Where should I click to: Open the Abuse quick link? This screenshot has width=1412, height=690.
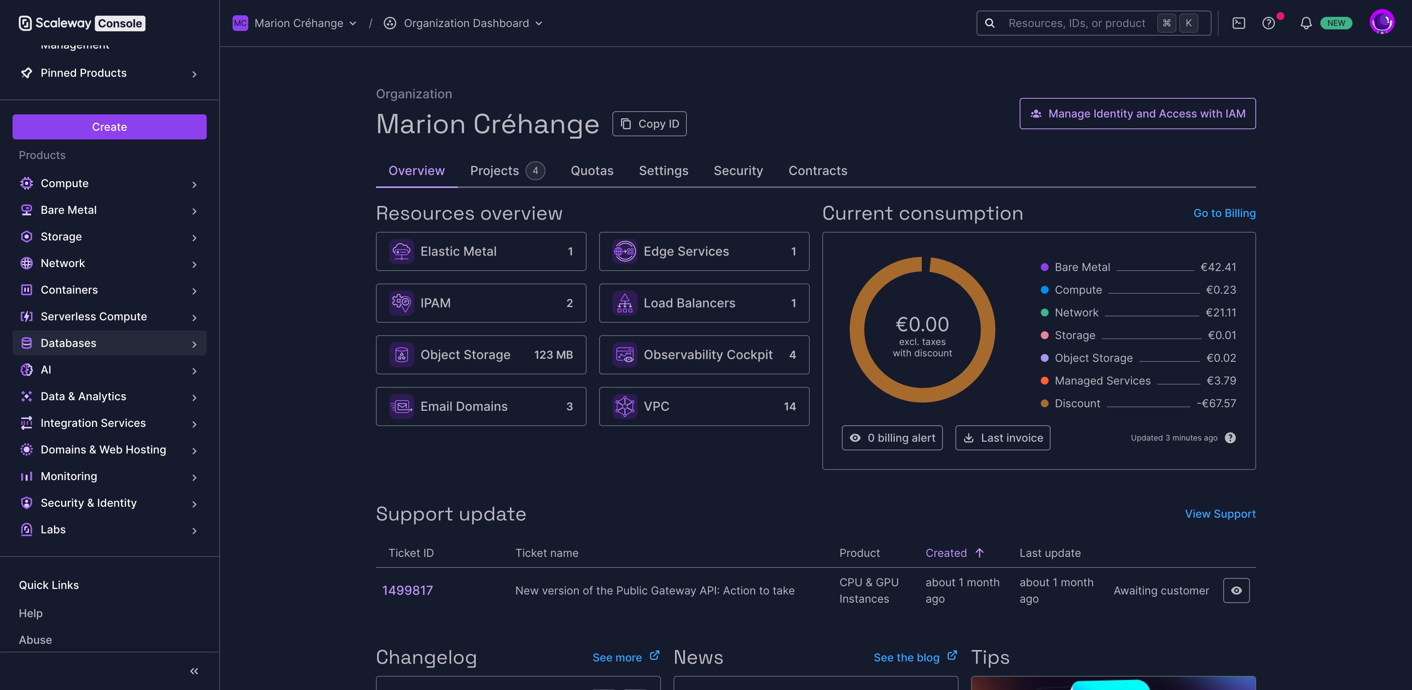point(35,639)
